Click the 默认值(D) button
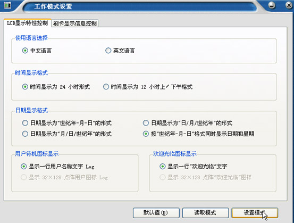The width and height of the screenshot is (294, 223). [x=156, y=213]
